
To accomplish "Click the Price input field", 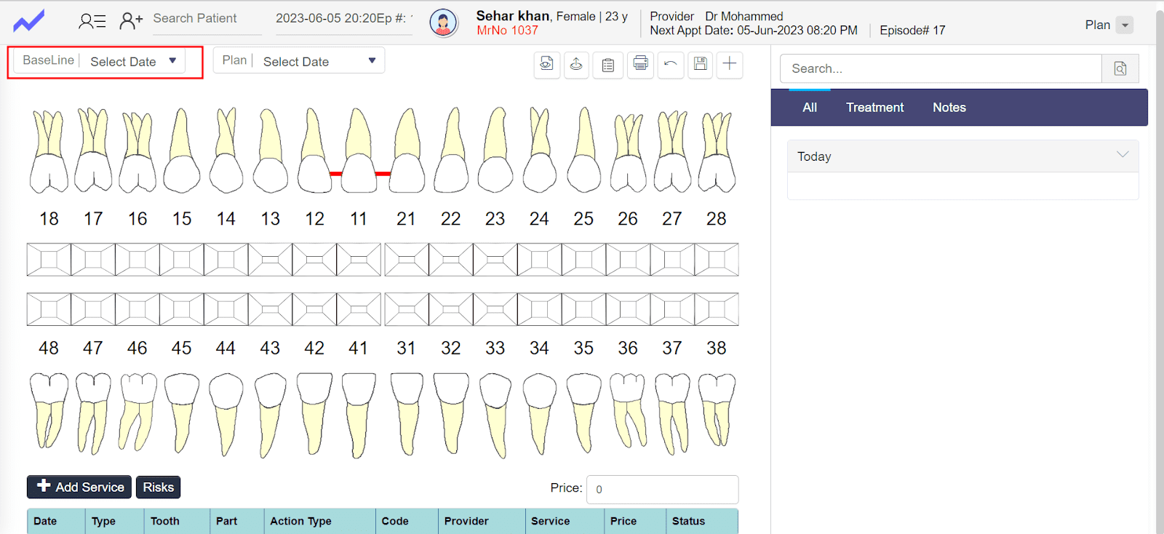I will coord(662,489).
